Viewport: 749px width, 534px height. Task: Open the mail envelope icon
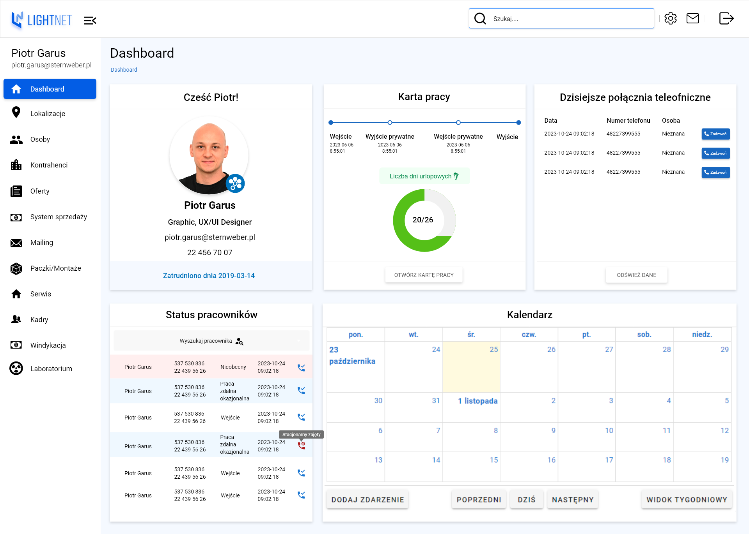[x=692, y=18]
